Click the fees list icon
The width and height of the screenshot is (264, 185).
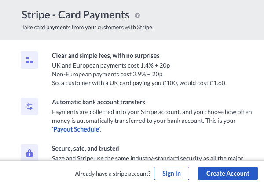click(29, 60)
